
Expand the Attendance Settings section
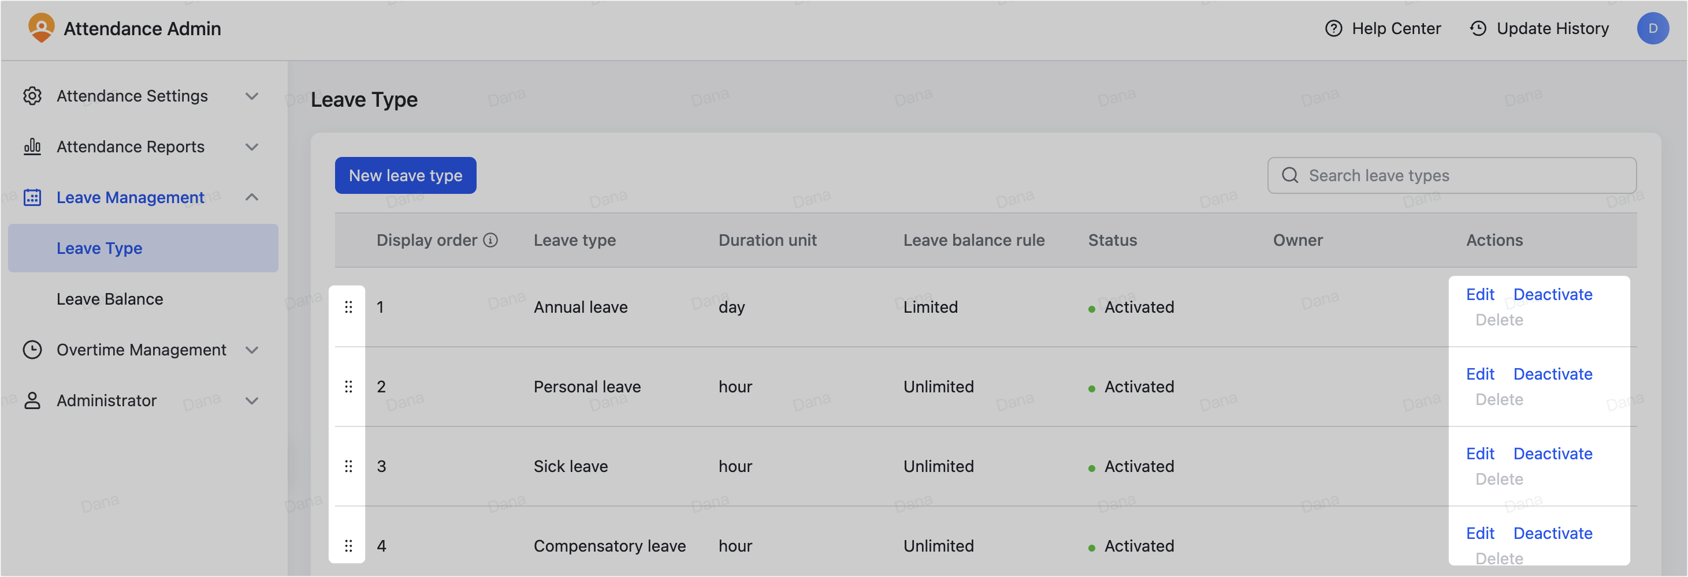pos(252,96)
